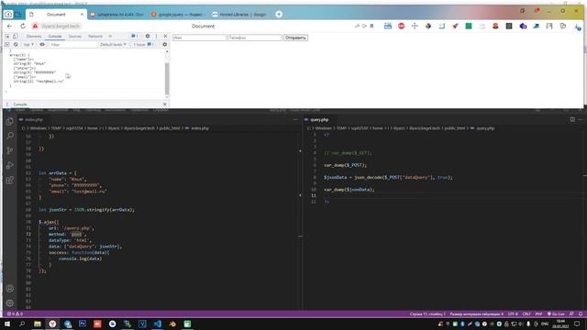Open the console settings gear icon
The image size is (587, 330).
[x=164, y=45]
